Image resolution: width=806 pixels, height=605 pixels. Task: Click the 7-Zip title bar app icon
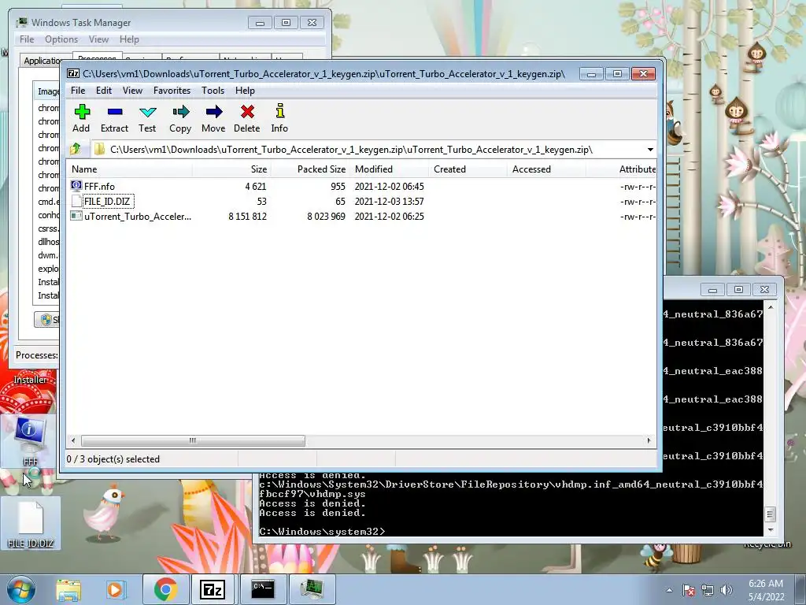click(73, 73)
